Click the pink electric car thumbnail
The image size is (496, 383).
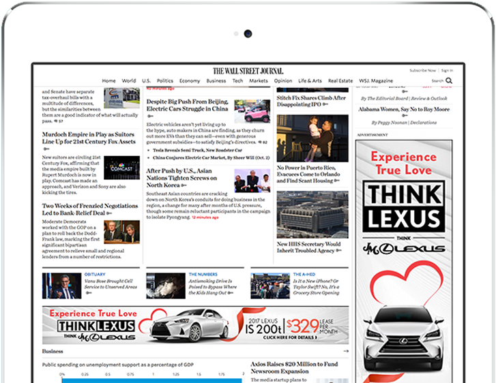pos(252,111)
